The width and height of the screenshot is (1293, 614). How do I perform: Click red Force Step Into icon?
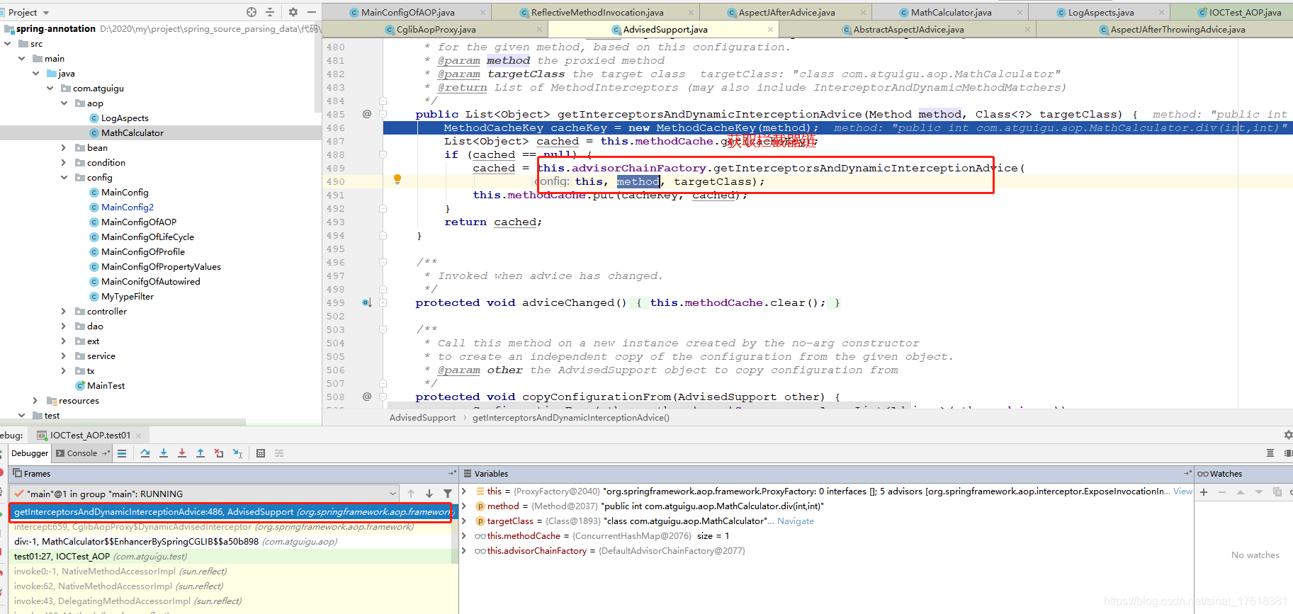(182, 453)
